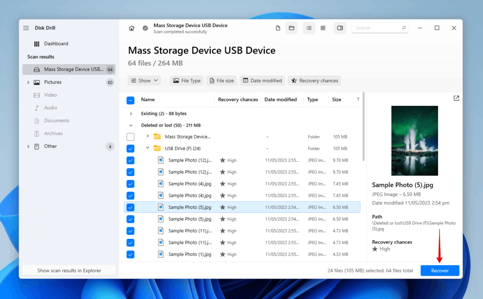This screenshot has height=299, width=483.
Task: Toggle the preview panel icon
Action: coord(340,28)
